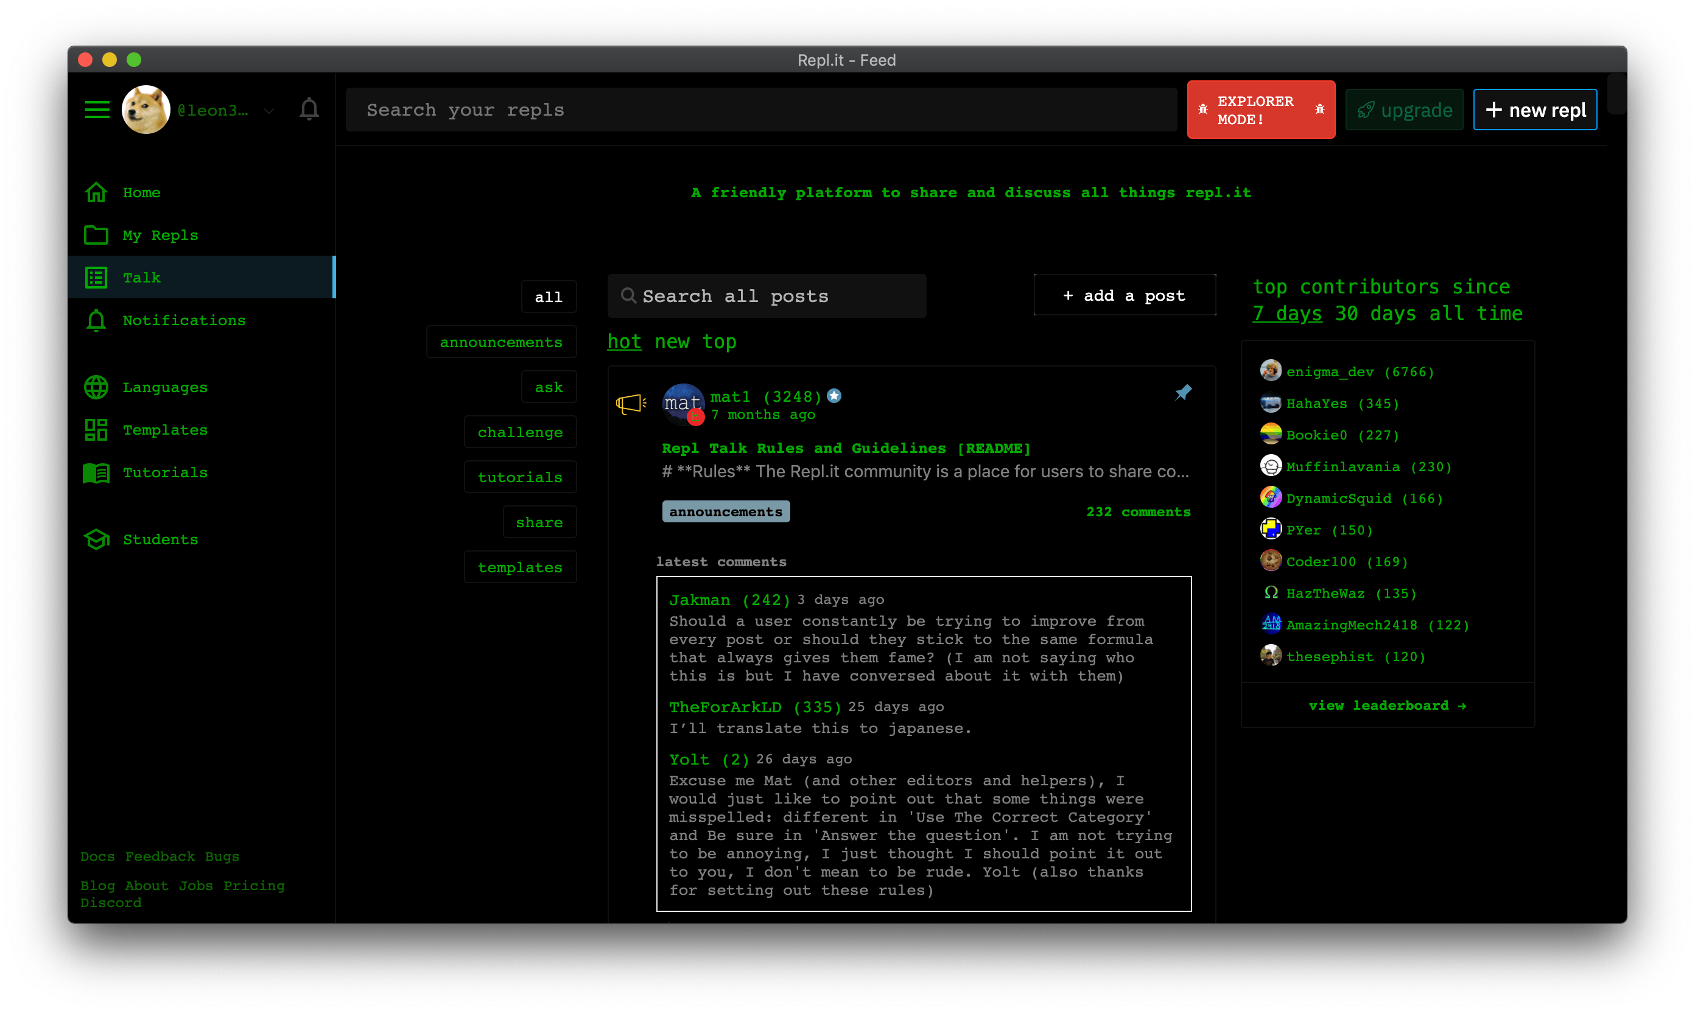This screenshot has height=1013, width=1695.
Task: Click PYer avatar icon
Action: coord(1271,530)
